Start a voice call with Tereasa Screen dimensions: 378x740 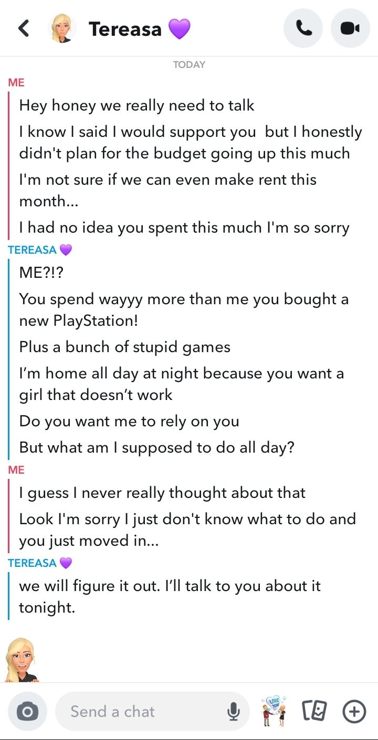coord(303,28)
